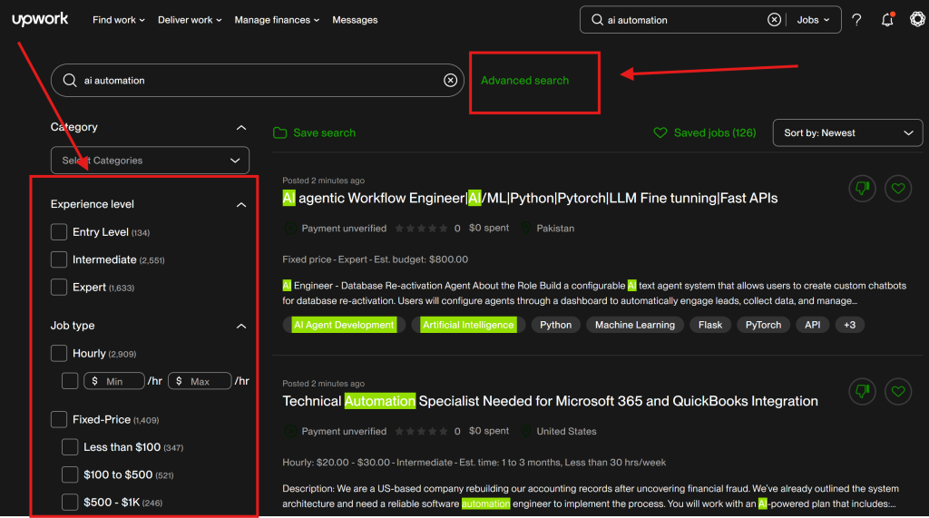Click the Advanced search link
The image size is (929, 518).
click(x=525, y=80)
